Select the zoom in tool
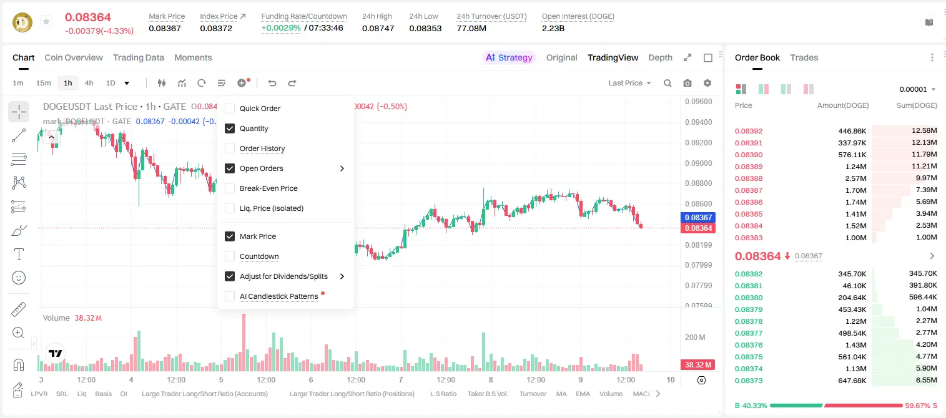This screenshot has width=946, height=418. click(x=19, y=333)
